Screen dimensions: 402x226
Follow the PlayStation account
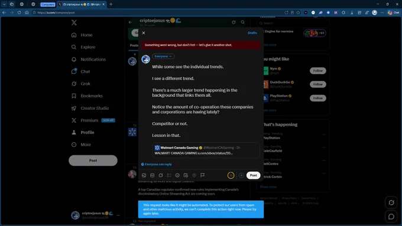[x=318, y=98]
